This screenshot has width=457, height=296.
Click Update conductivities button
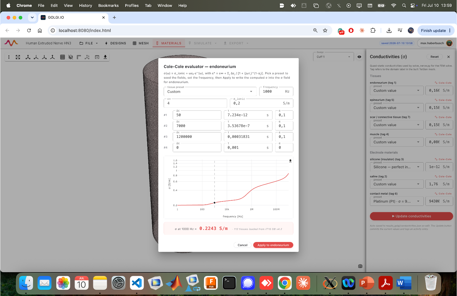[411, 216]
